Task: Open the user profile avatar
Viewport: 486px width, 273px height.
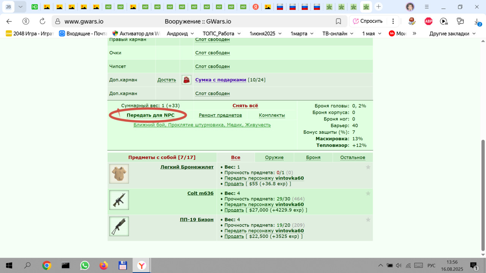Action: (x=410, y=7)
